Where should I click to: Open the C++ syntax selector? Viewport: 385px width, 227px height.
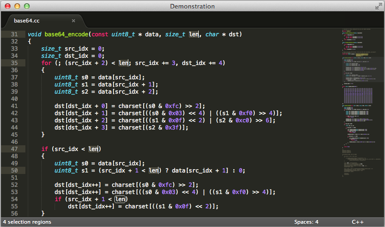pyautogui.click(x=358, y=222)
